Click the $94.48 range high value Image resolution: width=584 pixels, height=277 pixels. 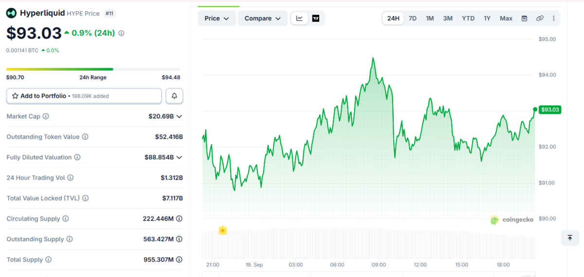pos(171,77)
